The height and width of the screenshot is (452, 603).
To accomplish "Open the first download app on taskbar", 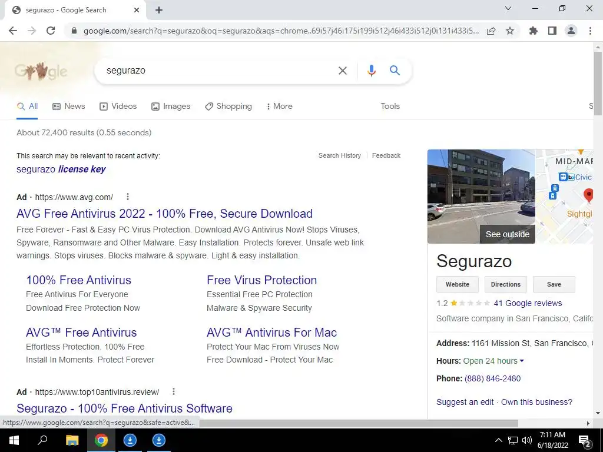I will [x=130, y=440].
